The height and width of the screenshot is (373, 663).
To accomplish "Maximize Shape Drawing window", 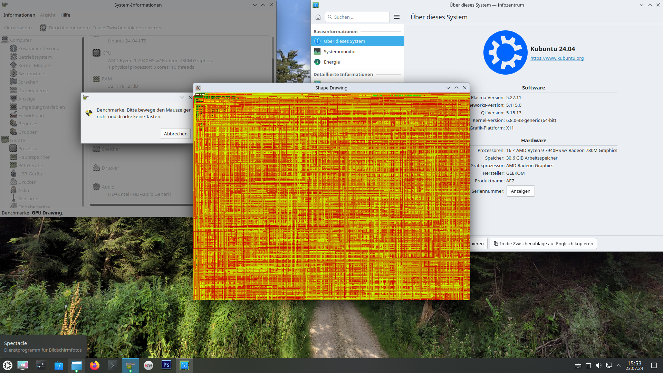I will 457,88.
